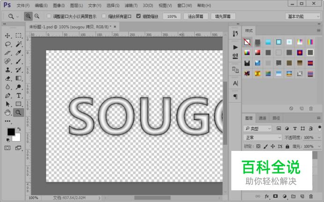Toggle pixel layer filter in Layers panel
The image size is (324, 202).
[x=279, y=128]
